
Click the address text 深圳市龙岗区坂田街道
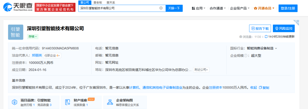pyautogui.click(x=148, y=70)
